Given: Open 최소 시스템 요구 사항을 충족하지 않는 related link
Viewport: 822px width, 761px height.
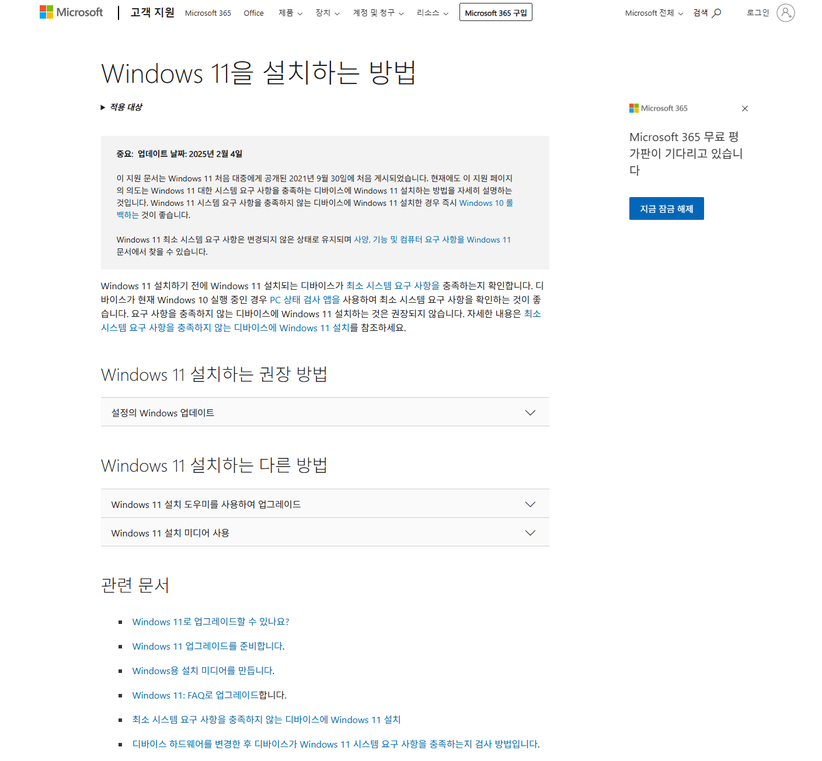Looking at the screenshot, I should (x=266, y=720).
